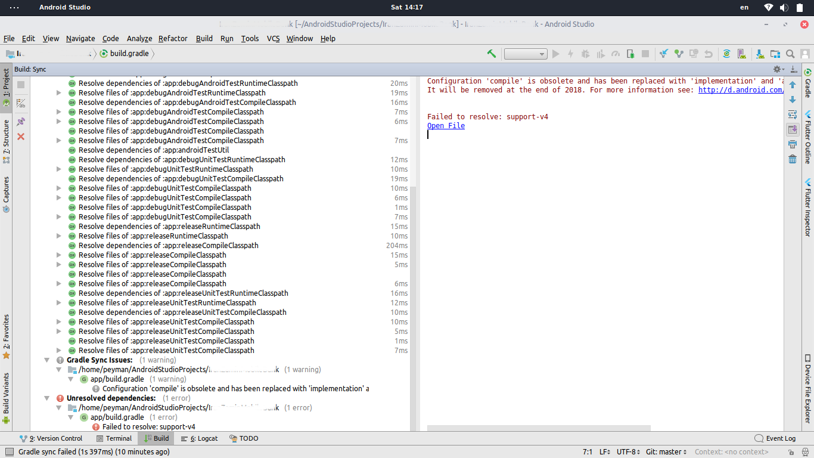The image size is (814, 458).
Task: Click the Apply Changes lightning icon
Action: pyautogui.click(x=570, y=54)
